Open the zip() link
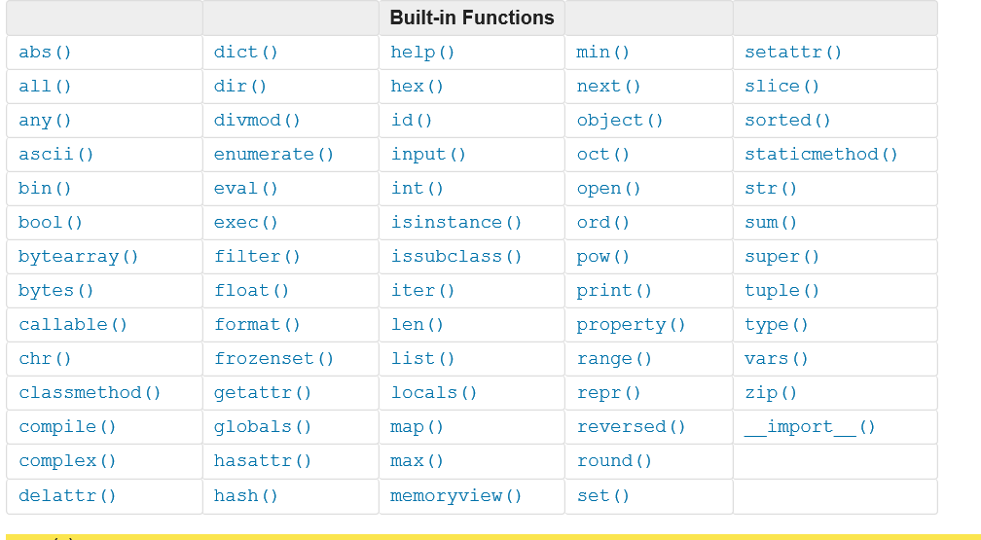This screenshot has height=540, width=981. point(771,393)
